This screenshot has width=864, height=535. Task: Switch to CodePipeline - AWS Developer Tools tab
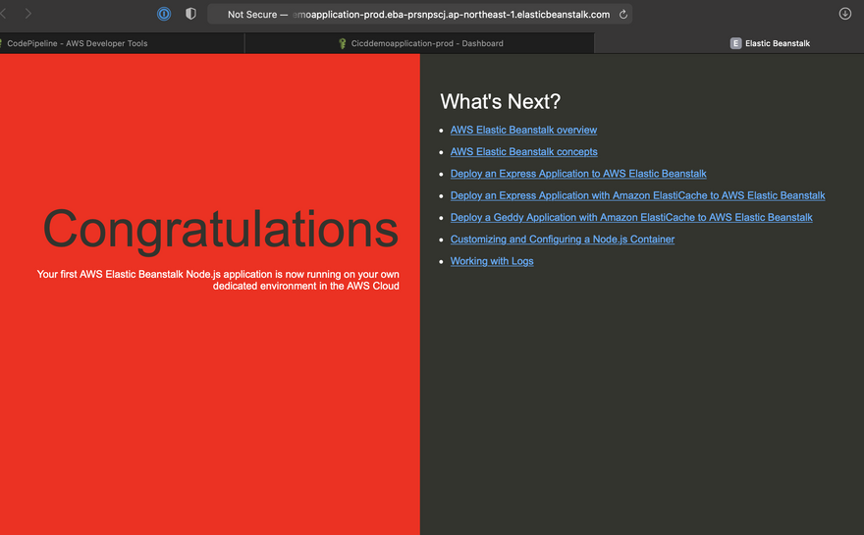(78, 43)
